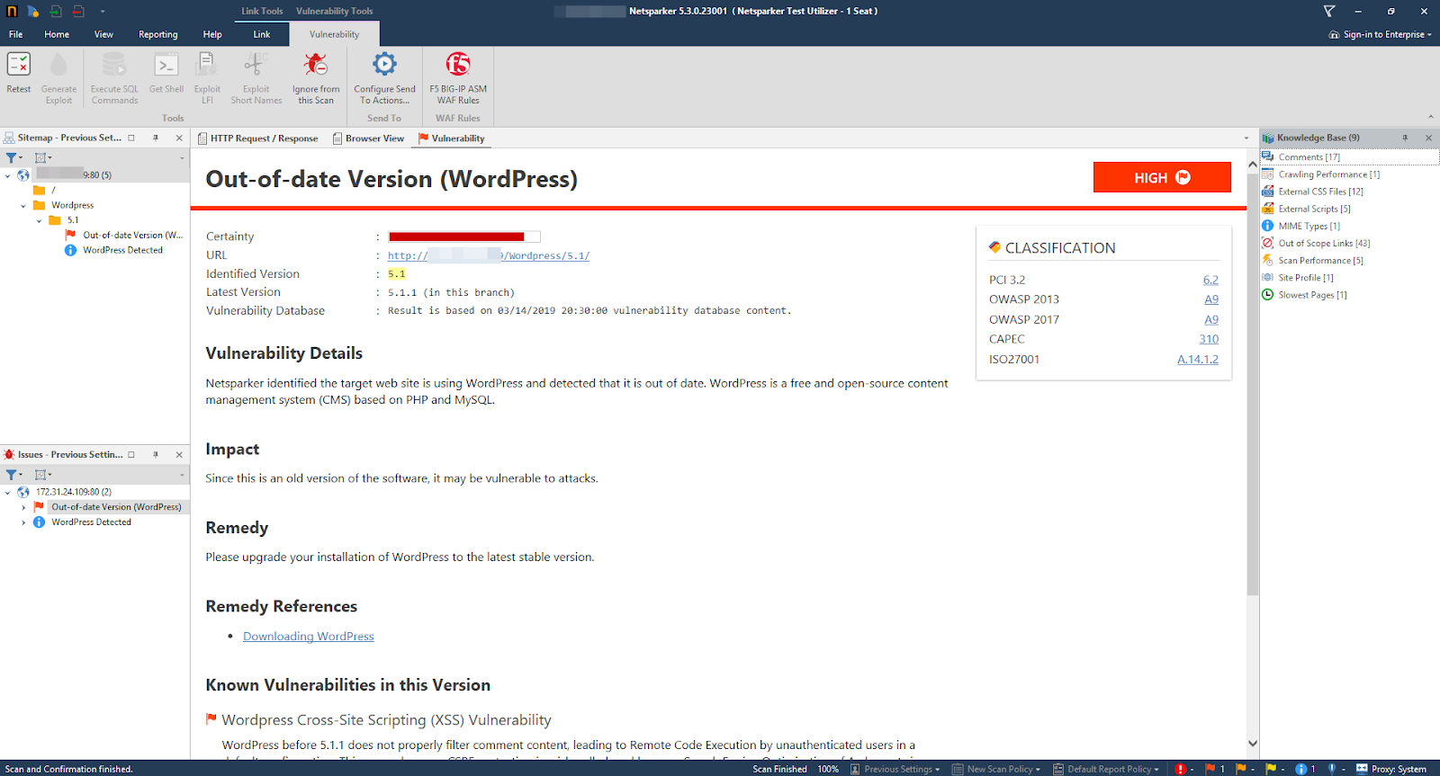Click the green import arrow icon in title bar
1440x776 pixels.
[56, 11]
